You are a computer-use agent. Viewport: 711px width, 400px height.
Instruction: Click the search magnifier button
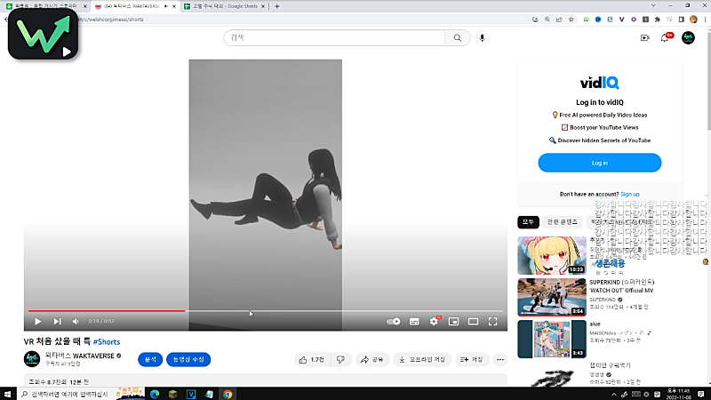pos(458,37)
